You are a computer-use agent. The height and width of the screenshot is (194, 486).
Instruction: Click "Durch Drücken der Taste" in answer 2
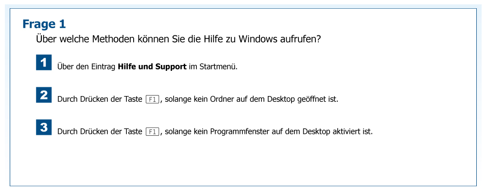100,99
